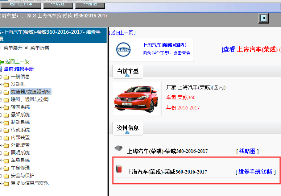Open the 线路图 link
This screenshot has height=196, width=281.
(x=247, y=151)
